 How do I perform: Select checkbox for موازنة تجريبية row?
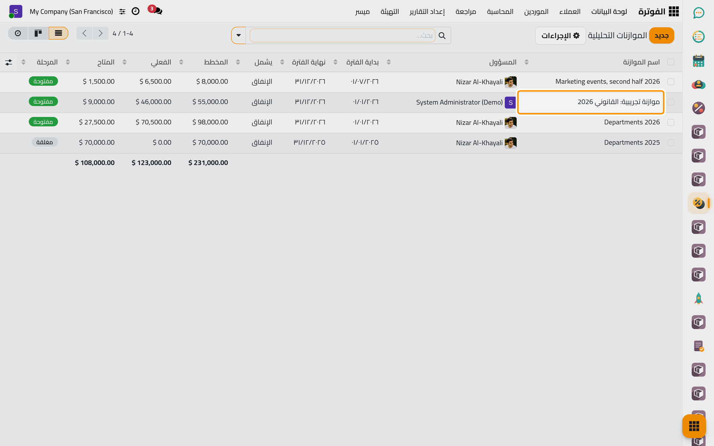click(671, 102)
